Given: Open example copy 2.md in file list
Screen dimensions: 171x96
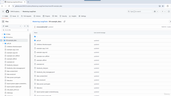Looking at the screenshot, I should coord(42,48).
